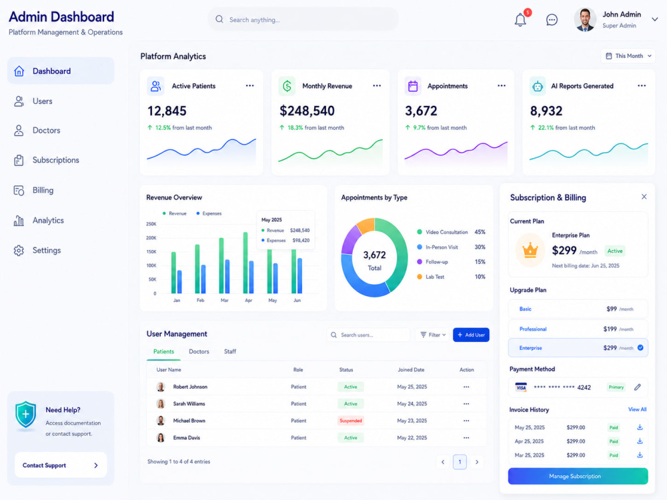Click the Enterprise Plan crown icon
The height and width of the screenshot is (500, 667).
click(530, 251)
